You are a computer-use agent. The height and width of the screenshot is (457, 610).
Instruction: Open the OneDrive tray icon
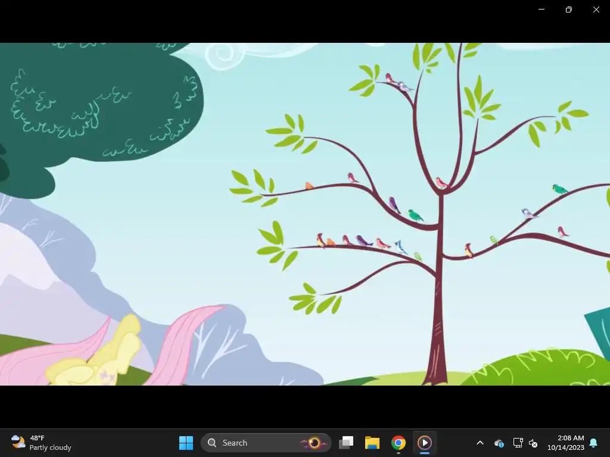pyautogui.click(x=499, y=443)
